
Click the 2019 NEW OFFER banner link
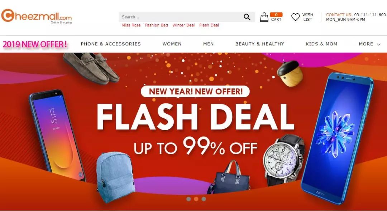35,44
